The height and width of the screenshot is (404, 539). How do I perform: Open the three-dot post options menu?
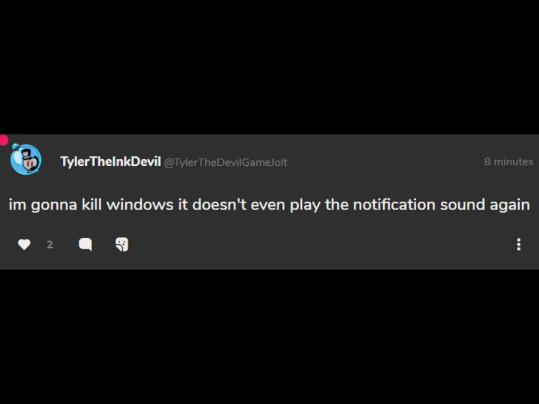[519, 245]
